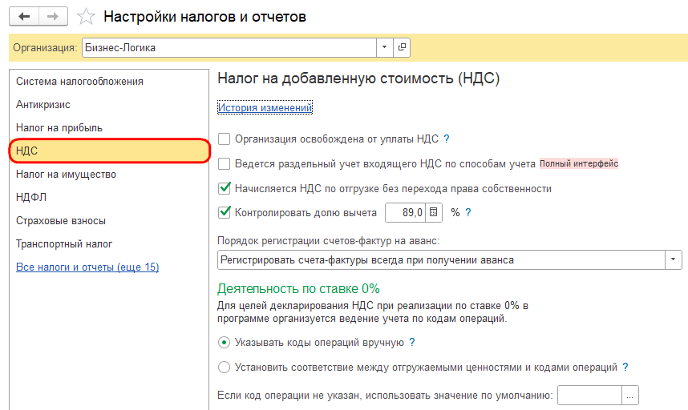Open 'Все налоги и отчеты (еще 15)' link
The image size is (688, 410).
coord(87,267)
